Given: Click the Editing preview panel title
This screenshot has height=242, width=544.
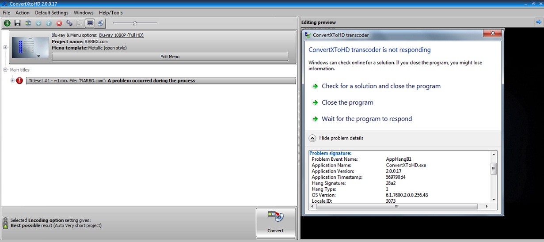Looking at the screenshot, I should (319, 22).
